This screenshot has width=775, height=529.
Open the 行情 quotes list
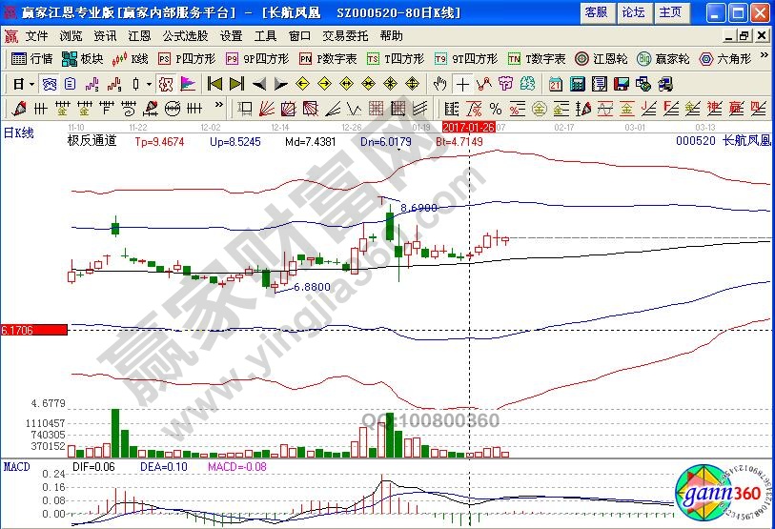[x=32, y=58]
